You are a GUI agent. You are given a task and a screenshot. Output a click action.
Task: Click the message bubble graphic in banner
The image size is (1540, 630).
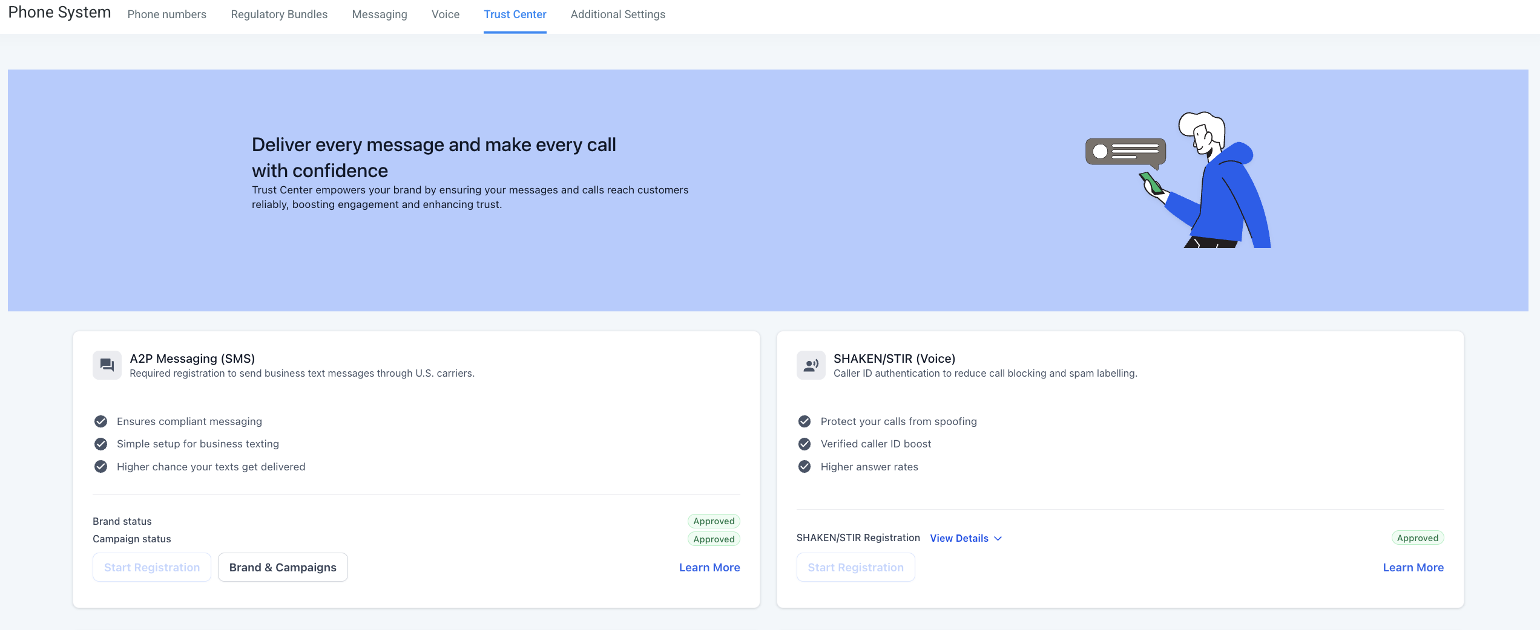[1126, 153]
